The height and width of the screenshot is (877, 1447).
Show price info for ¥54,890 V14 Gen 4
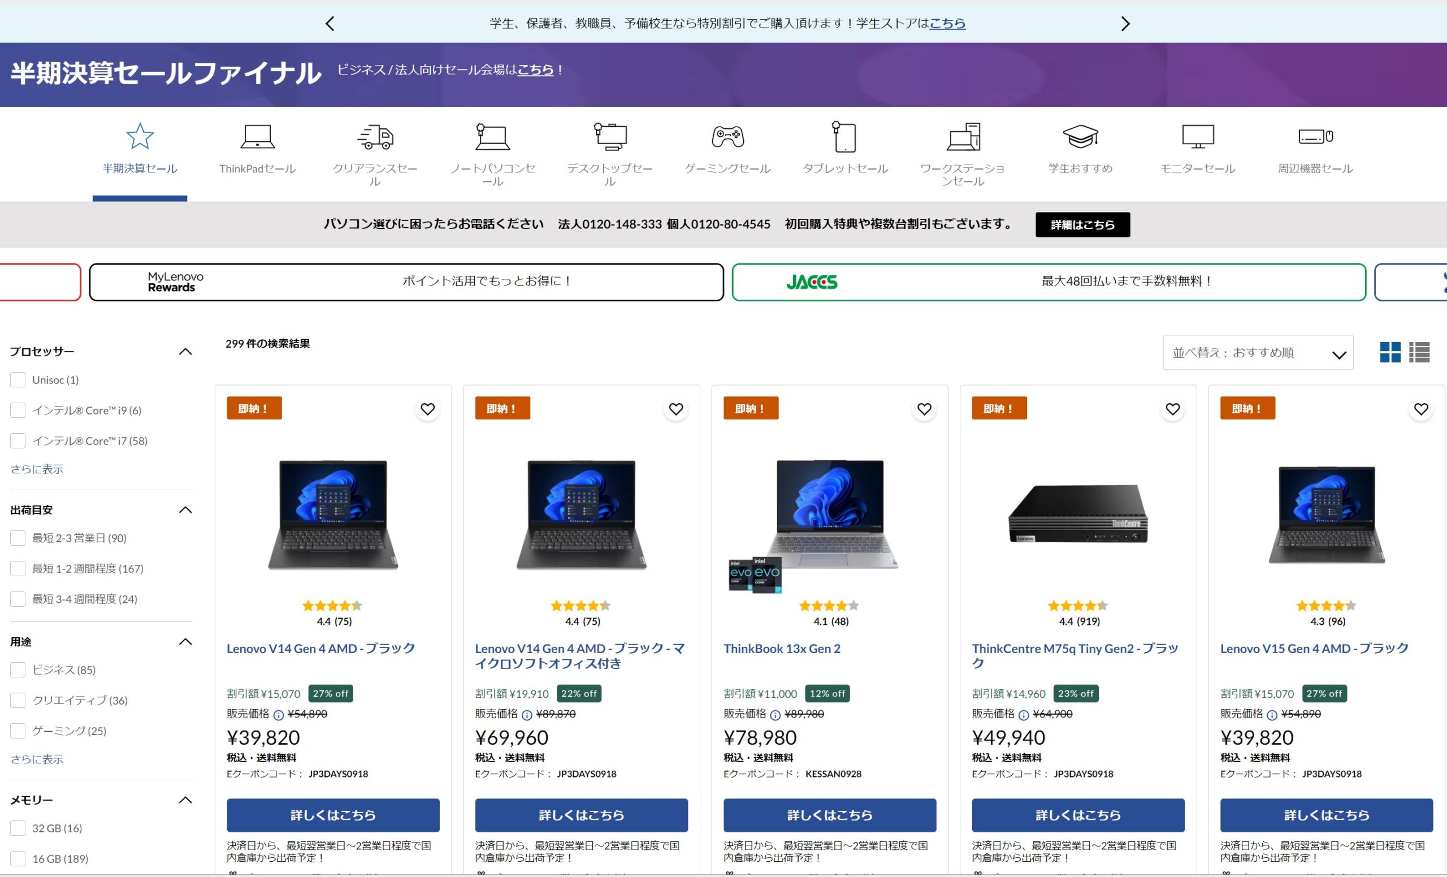pos(279,715)
